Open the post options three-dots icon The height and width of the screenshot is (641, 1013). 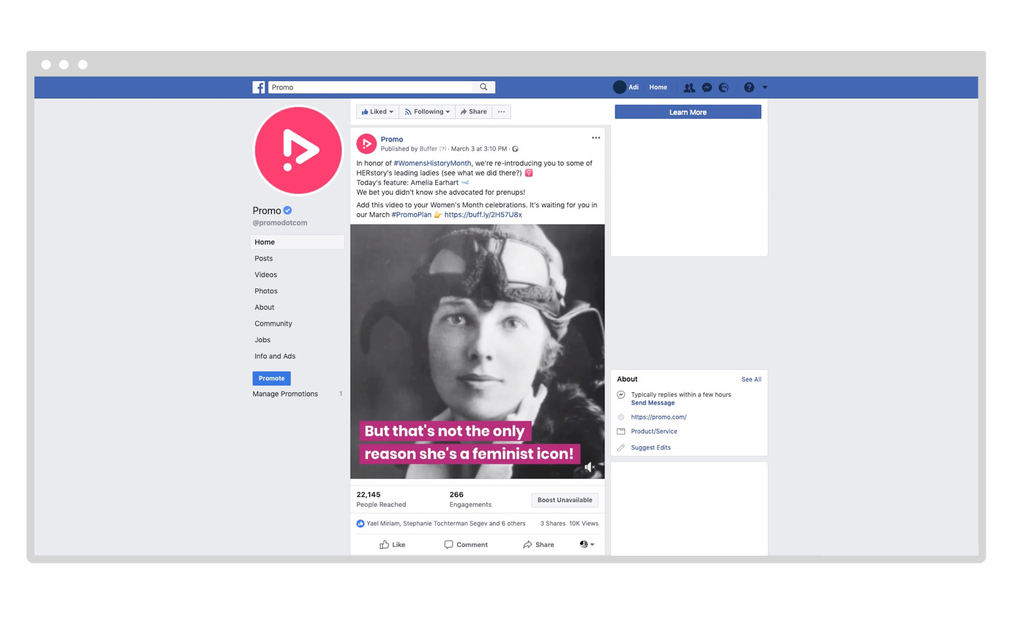click(x=596, y=138)
